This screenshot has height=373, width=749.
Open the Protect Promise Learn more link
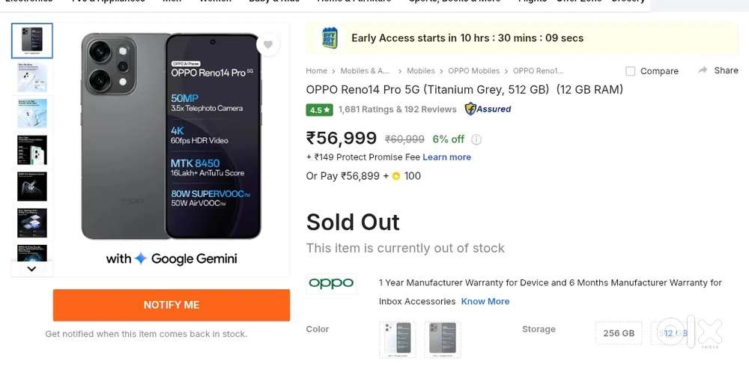[446, 157]
